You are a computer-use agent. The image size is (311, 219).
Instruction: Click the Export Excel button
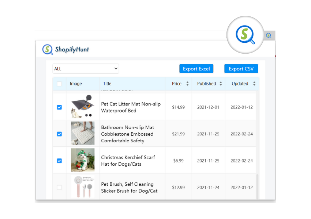coord(196,69)
